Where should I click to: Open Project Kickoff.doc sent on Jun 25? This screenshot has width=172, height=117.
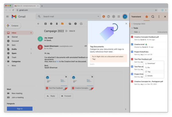tap(149, 53)
